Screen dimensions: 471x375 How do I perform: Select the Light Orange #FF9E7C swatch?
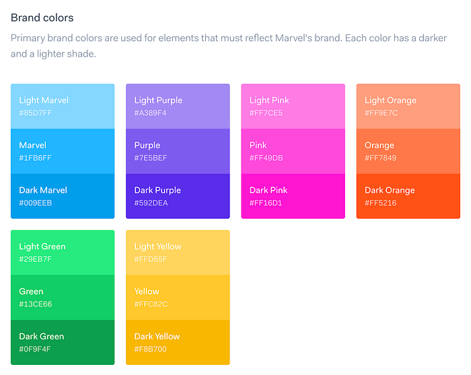[x=408, y=106]
